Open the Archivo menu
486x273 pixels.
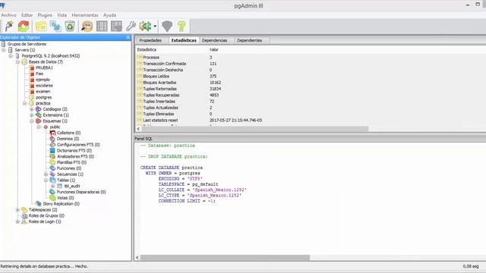pos(8,15)
